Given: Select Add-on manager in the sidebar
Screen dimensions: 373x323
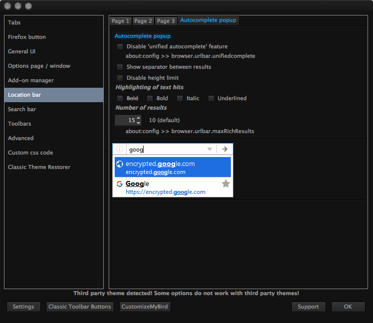Looking at the screenshot, I should [x=54, y=80].
